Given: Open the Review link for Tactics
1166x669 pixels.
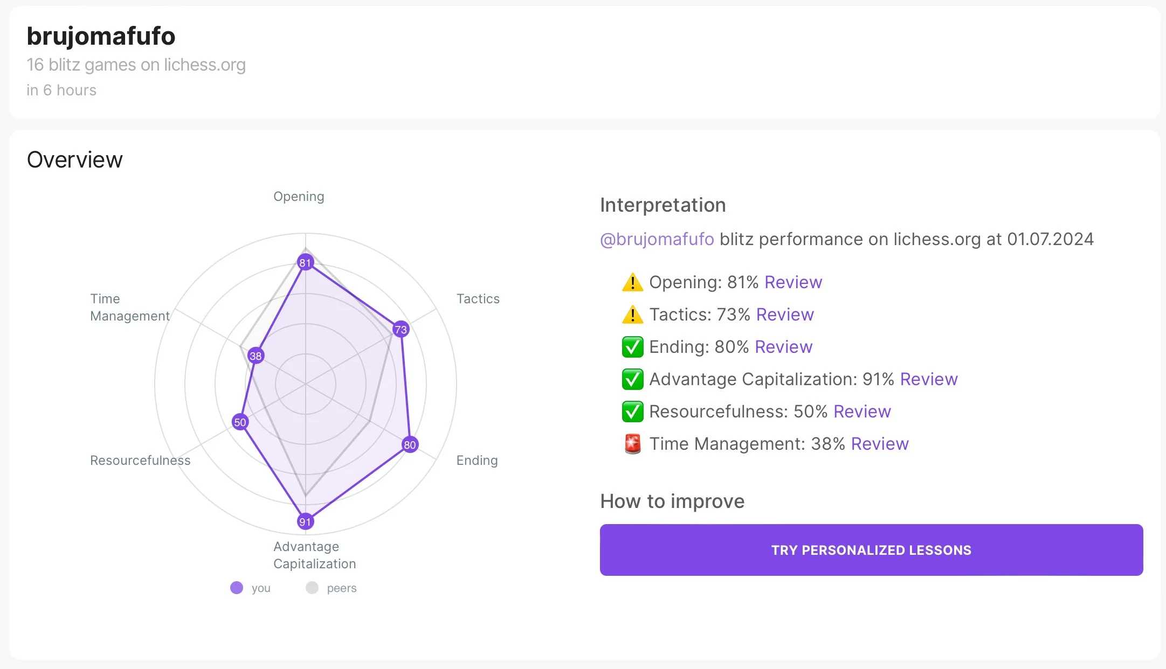Looking at the screenshot, I should 785,315.
